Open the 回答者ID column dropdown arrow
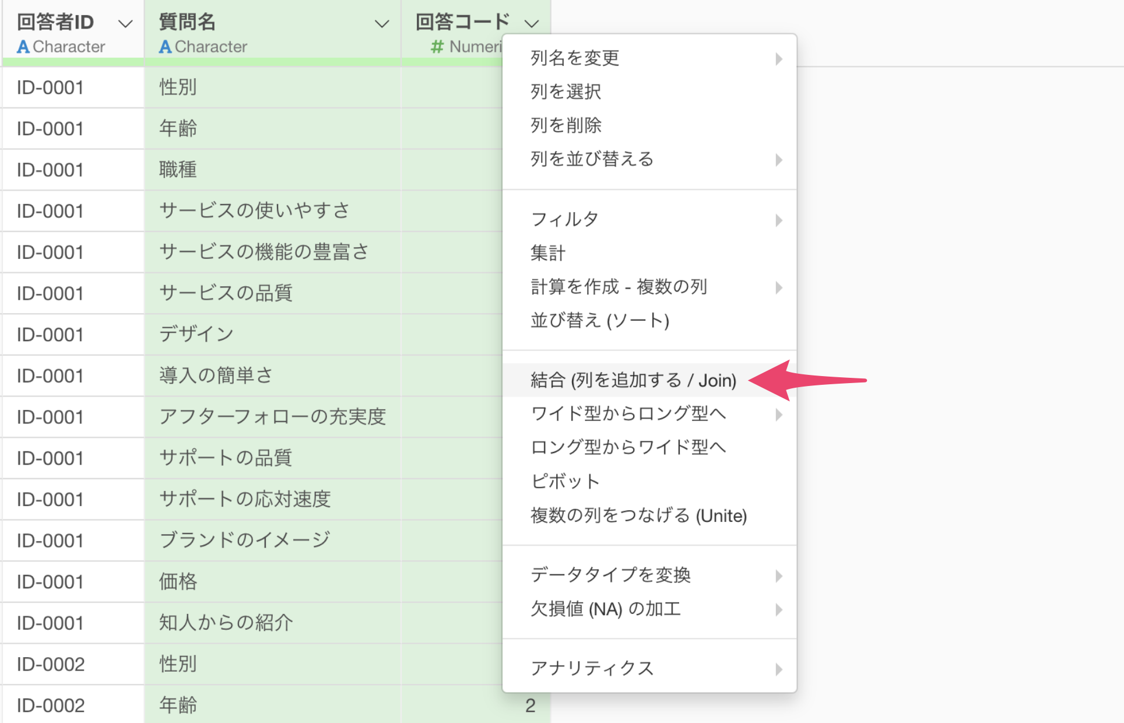 point(125,24)
